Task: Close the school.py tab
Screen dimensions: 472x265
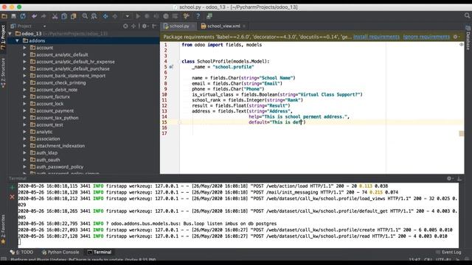Action: (x=193, y=26)
